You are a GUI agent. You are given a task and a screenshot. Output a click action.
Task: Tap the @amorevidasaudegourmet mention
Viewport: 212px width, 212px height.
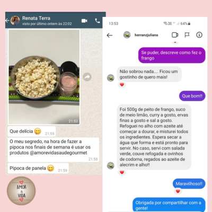pyautogui.click(x=58, y=153)
